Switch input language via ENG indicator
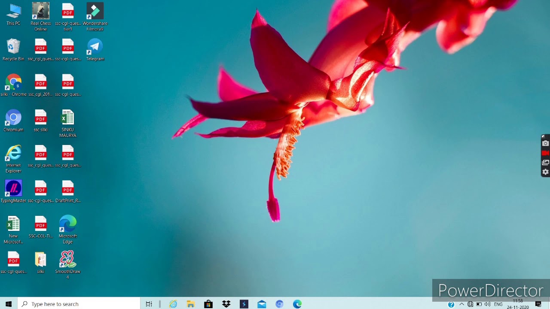Screen dimensions: 550x309 pos(498,304)
